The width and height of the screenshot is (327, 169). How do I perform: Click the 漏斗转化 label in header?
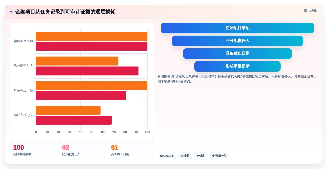[x=310, y=11]
